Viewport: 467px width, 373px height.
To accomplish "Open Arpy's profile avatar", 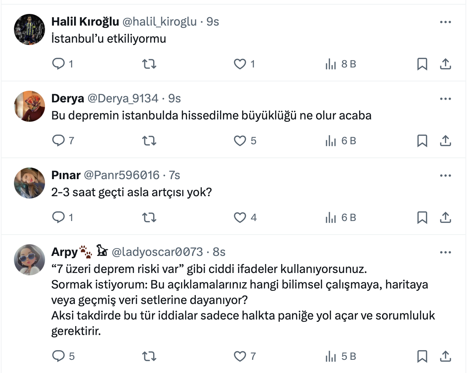I will [30, 260].
